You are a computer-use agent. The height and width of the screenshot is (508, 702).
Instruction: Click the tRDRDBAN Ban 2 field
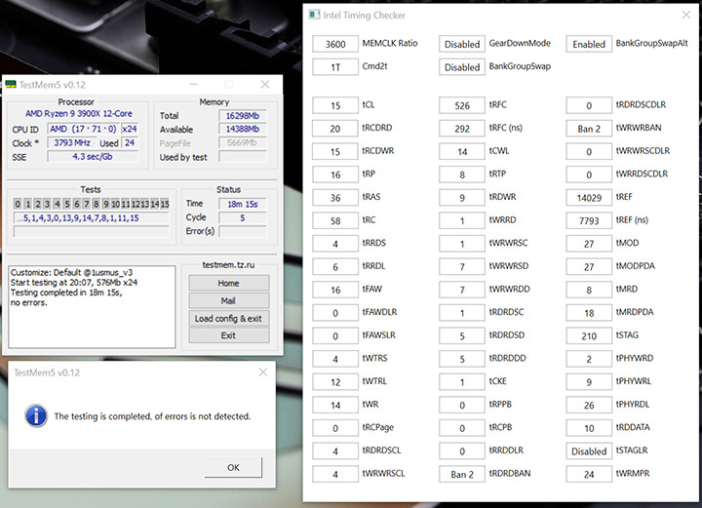462,475
